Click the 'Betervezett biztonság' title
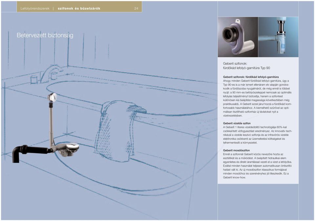The height and width of the screenshot is (221, 315). [x=45, y=35]
